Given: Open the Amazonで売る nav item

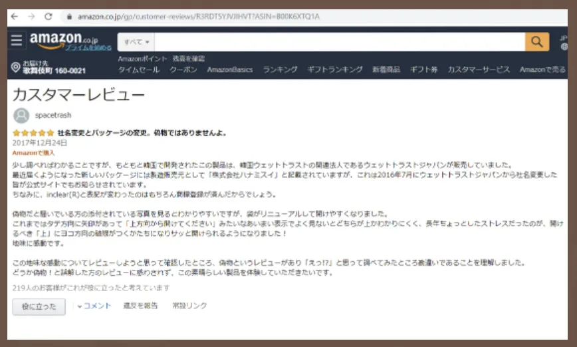Looking at the screenshot, I should (542, 70).
